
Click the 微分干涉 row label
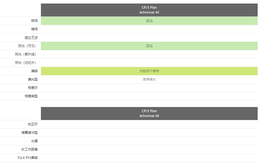31,38
